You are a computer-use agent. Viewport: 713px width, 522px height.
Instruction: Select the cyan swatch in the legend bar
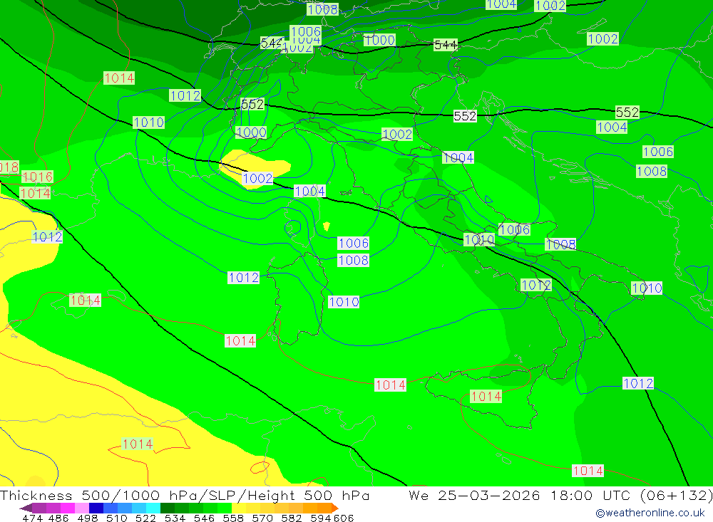[x=153, y=508]
